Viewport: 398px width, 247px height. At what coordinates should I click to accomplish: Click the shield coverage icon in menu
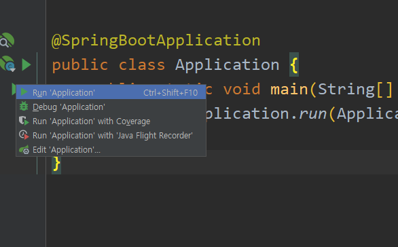[24, 121]
